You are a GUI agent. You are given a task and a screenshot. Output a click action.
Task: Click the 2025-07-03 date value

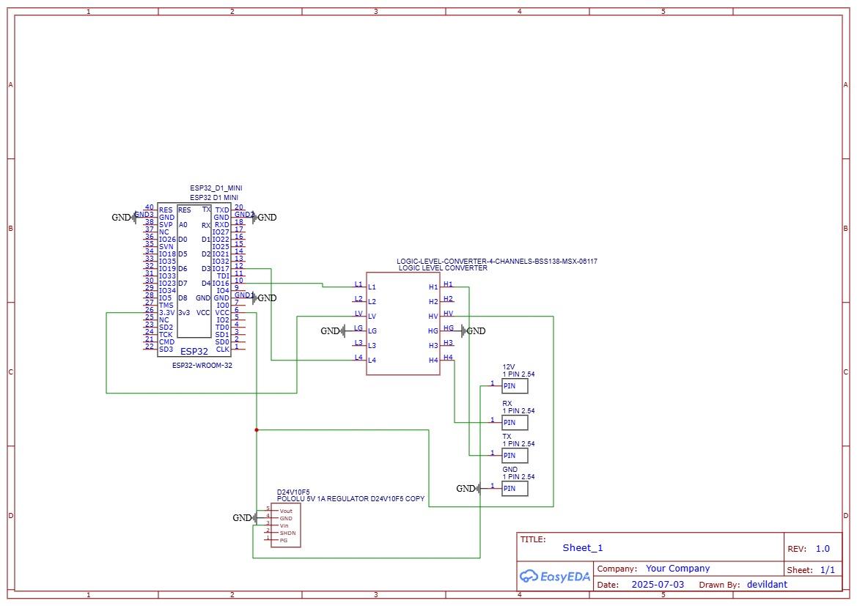[x=657, y=585]
